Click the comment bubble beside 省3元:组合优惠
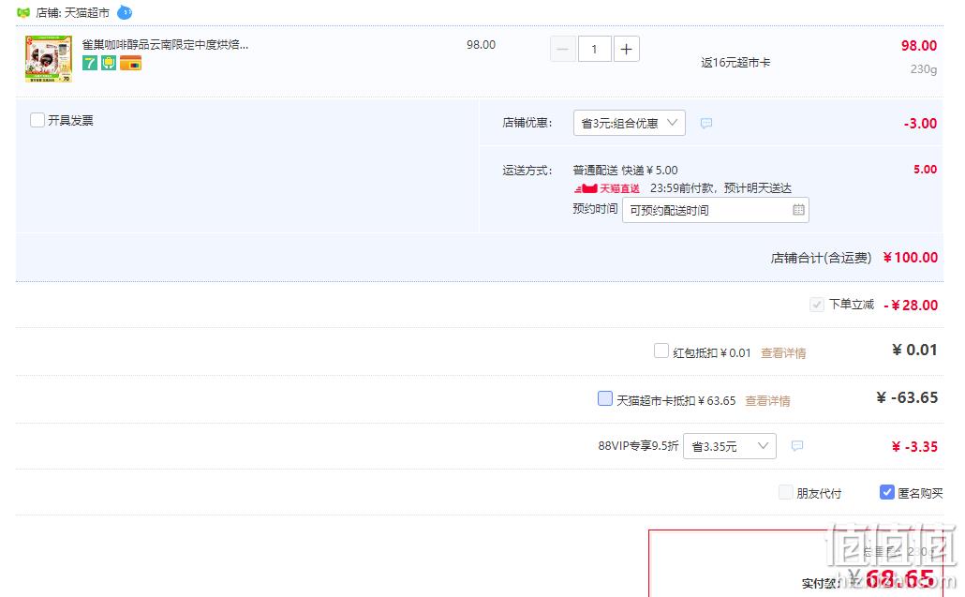 [706, 123]
